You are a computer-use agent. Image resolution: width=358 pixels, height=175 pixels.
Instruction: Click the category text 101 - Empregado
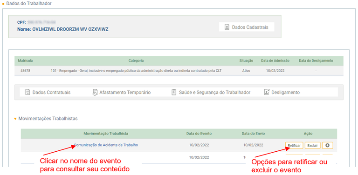136,71
